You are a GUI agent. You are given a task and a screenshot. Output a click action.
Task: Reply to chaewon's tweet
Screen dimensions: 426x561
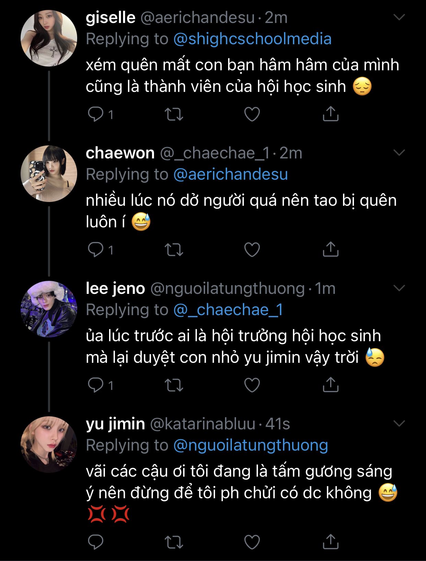95,250
